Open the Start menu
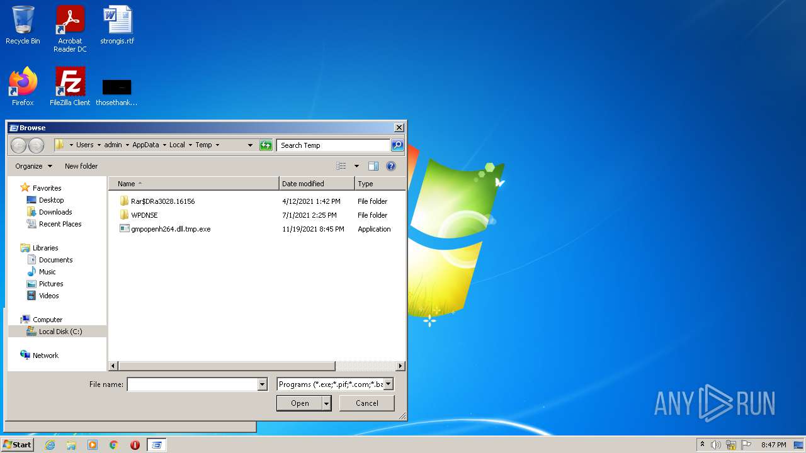 pos(17,445)
